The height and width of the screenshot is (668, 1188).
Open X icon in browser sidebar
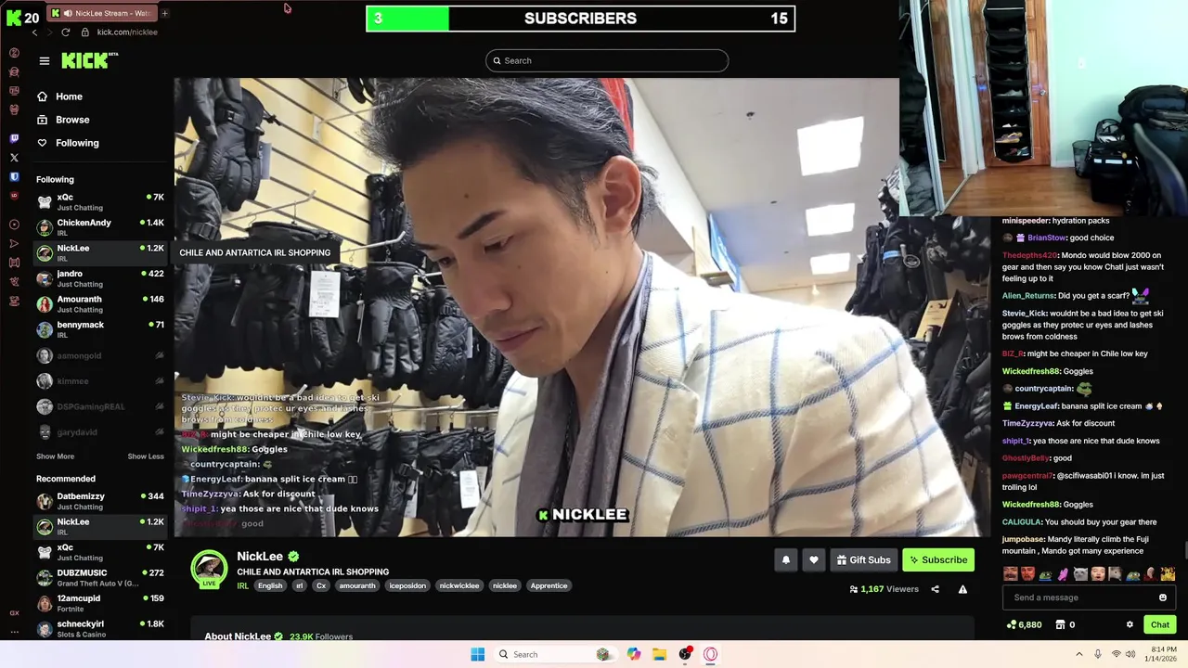(x=14, y=158)
